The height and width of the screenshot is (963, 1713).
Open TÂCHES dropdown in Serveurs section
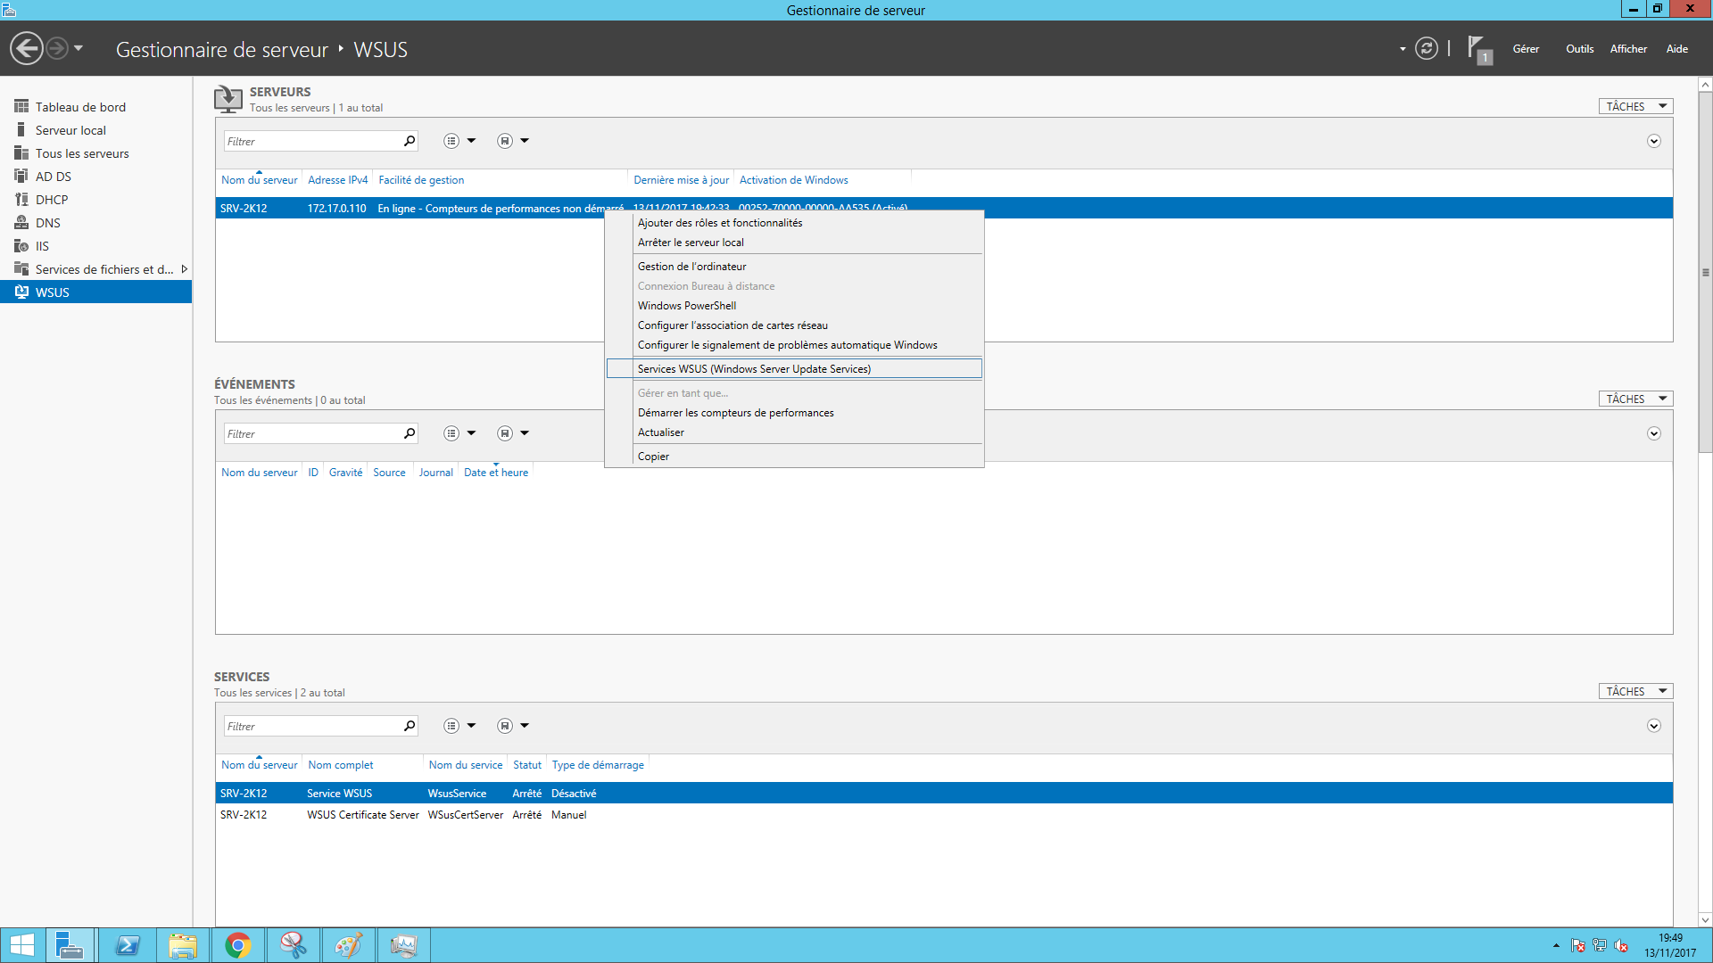(1635, 106)
